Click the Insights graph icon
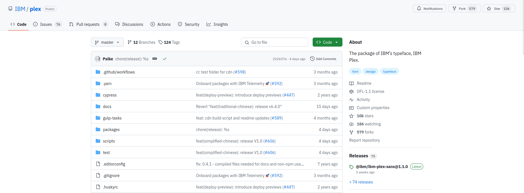Screen dimensions: 524x193 (x=209, y=24)
